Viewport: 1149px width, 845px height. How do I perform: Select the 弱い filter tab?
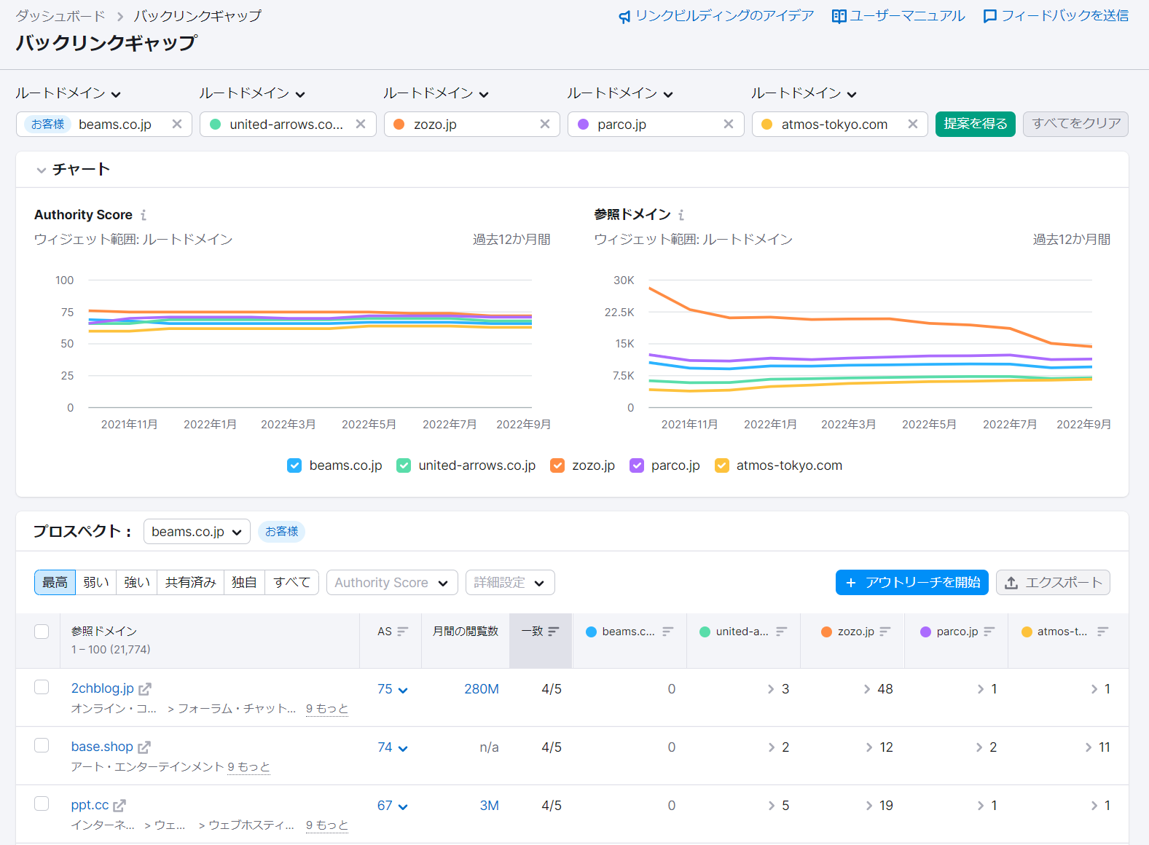96,583
